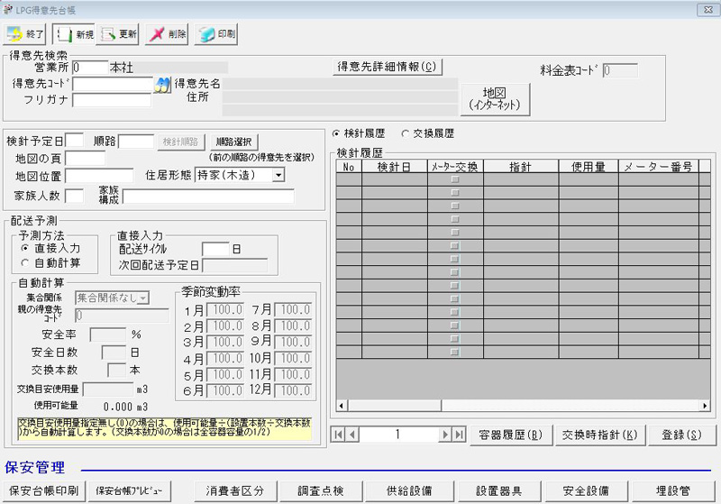
Task: Select the 自動計算 prediction method
Action: (26, 262)
